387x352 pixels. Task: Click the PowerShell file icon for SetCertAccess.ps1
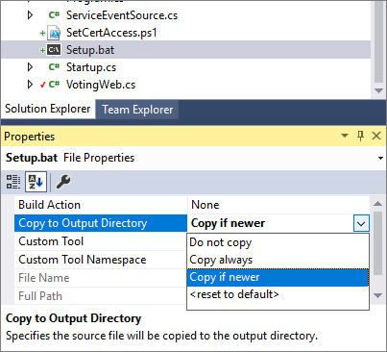54,33
